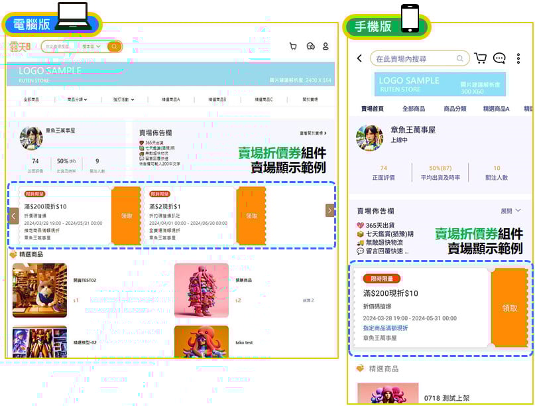
Task: Tap 領取 on the mobile coupon
Action: 509,308
